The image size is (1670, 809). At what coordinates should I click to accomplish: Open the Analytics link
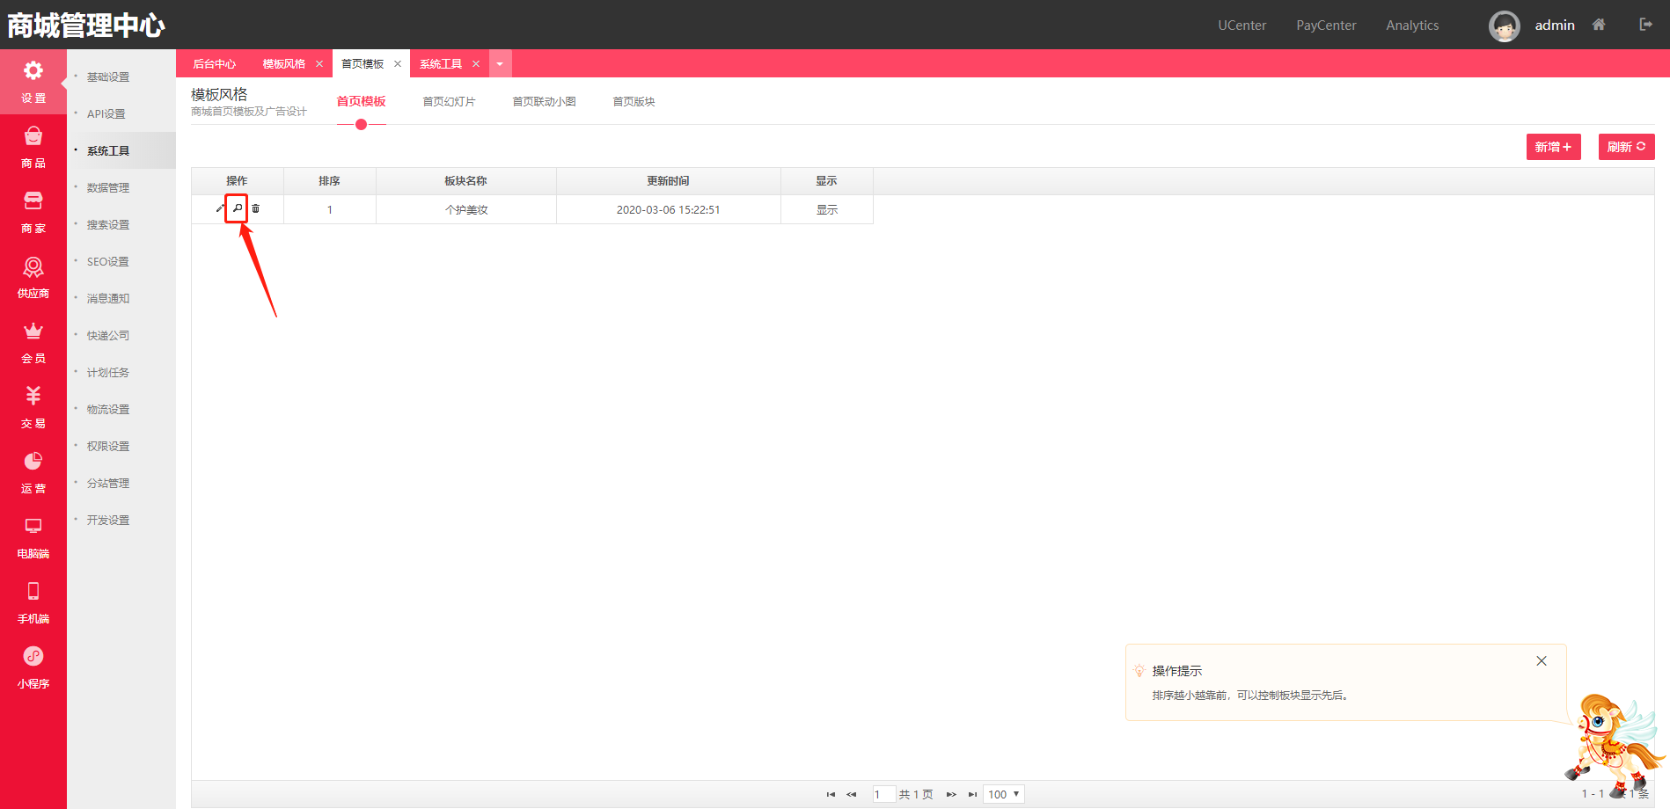[1412, 26]
